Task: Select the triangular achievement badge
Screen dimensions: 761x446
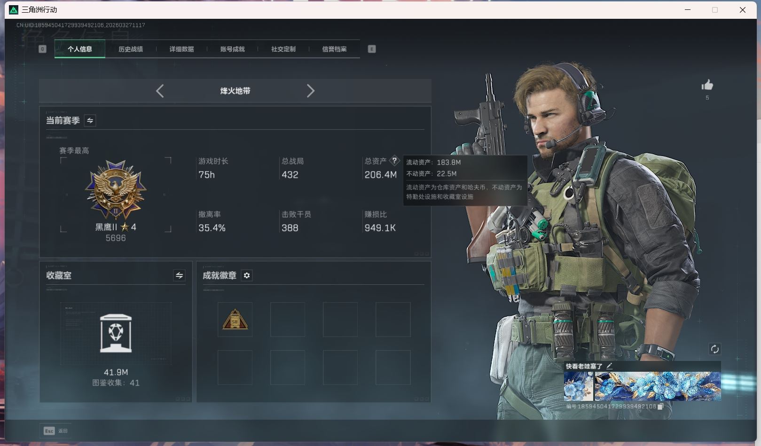Action: [x=235, y=320]
